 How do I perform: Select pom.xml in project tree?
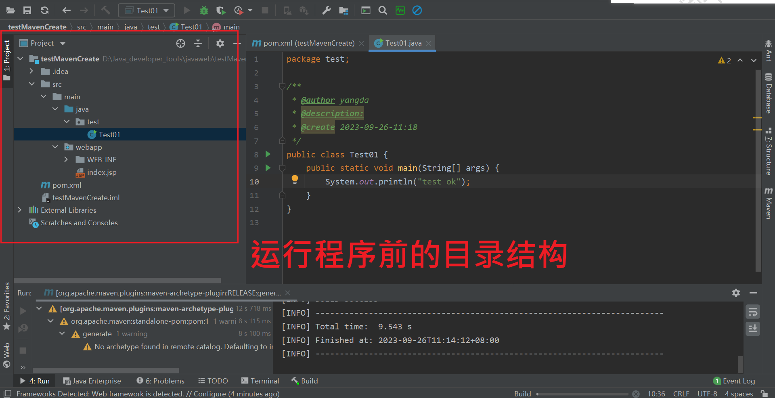click(61, 185)
